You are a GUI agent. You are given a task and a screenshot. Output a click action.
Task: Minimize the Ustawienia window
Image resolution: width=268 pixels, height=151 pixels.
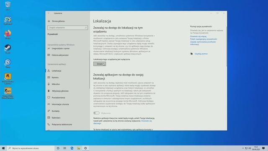coord(211,13)
